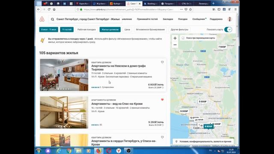Save 'Апартаменты в сердце Петербурга' listing heart
This screenshot has height=154, width=274.
162,137
